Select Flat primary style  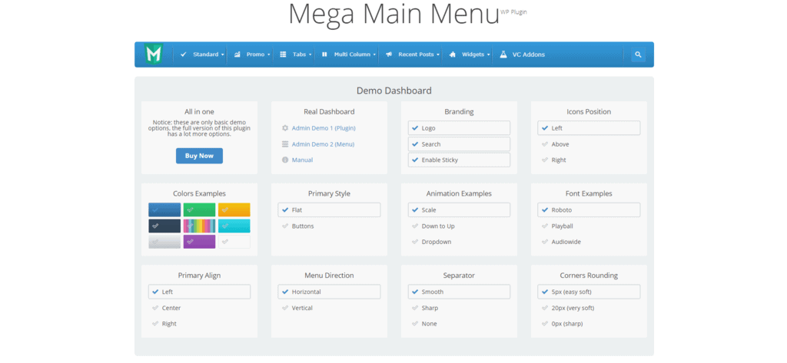[x=329, y=210]
